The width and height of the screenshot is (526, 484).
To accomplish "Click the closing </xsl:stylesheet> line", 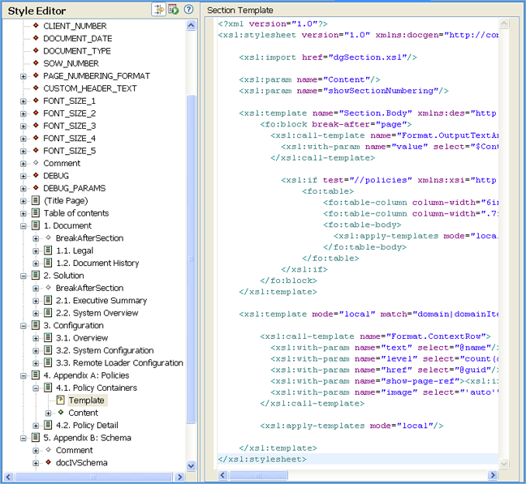I will pos(262,459).
